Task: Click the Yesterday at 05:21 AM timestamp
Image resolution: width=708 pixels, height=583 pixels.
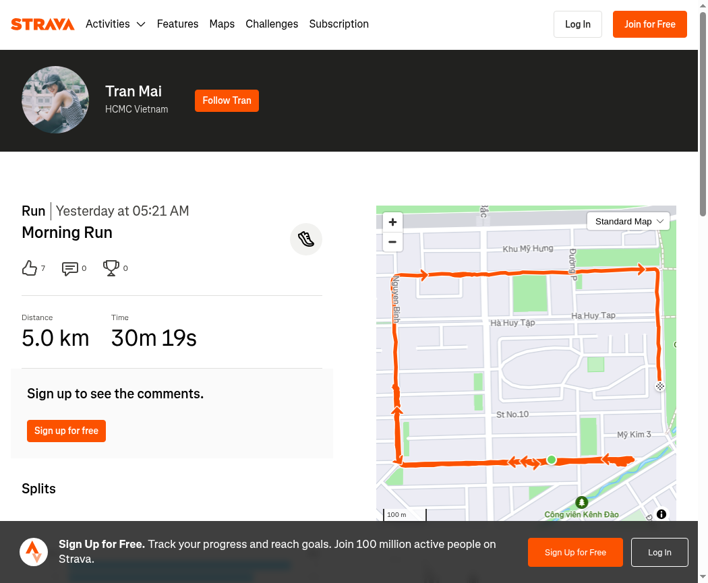Action: [x=122, y=211]
